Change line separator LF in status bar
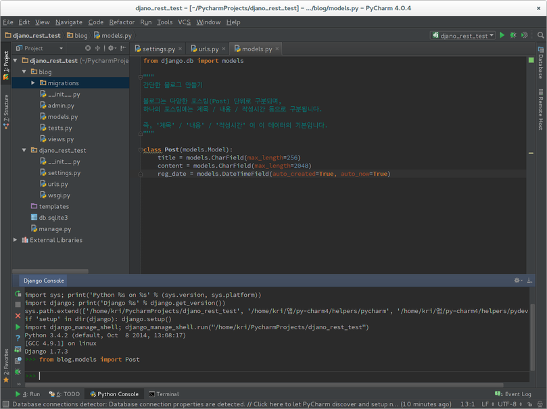The height and width of the screenshot is (409, 547). pyautogui.click(x=487, y=404)
